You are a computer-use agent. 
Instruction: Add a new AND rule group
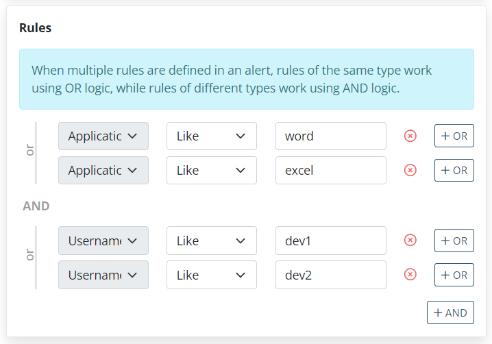450,312
